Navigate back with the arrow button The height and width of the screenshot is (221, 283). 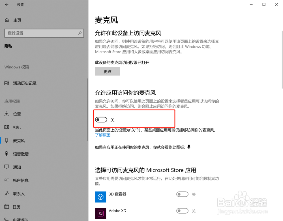click(6, 5)
